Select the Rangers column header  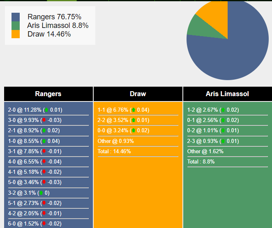click(48, 94)
